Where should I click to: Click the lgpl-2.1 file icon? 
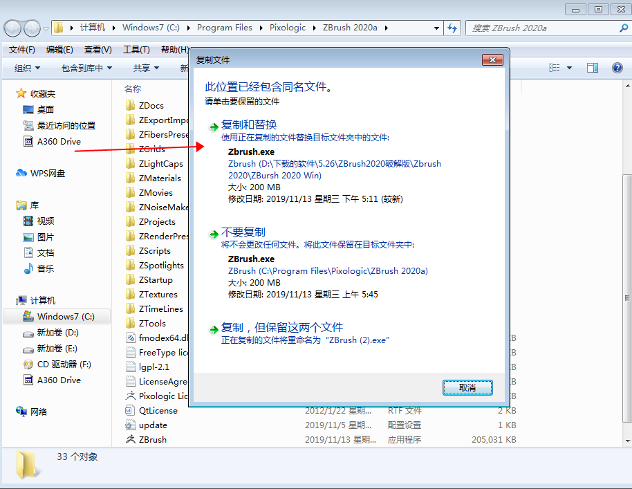pyautogui.click(x=130, y=367)
